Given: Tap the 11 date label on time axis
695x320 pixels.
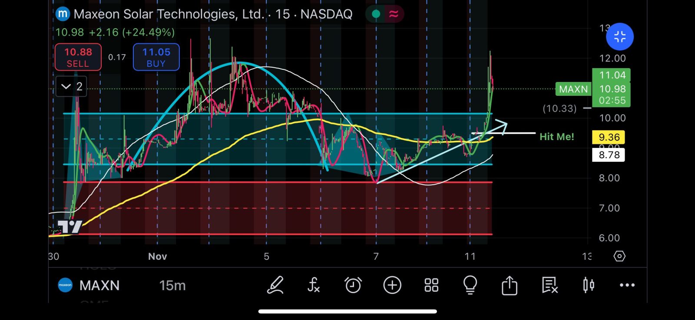Looking at the screenshot, I should point(470,257).
